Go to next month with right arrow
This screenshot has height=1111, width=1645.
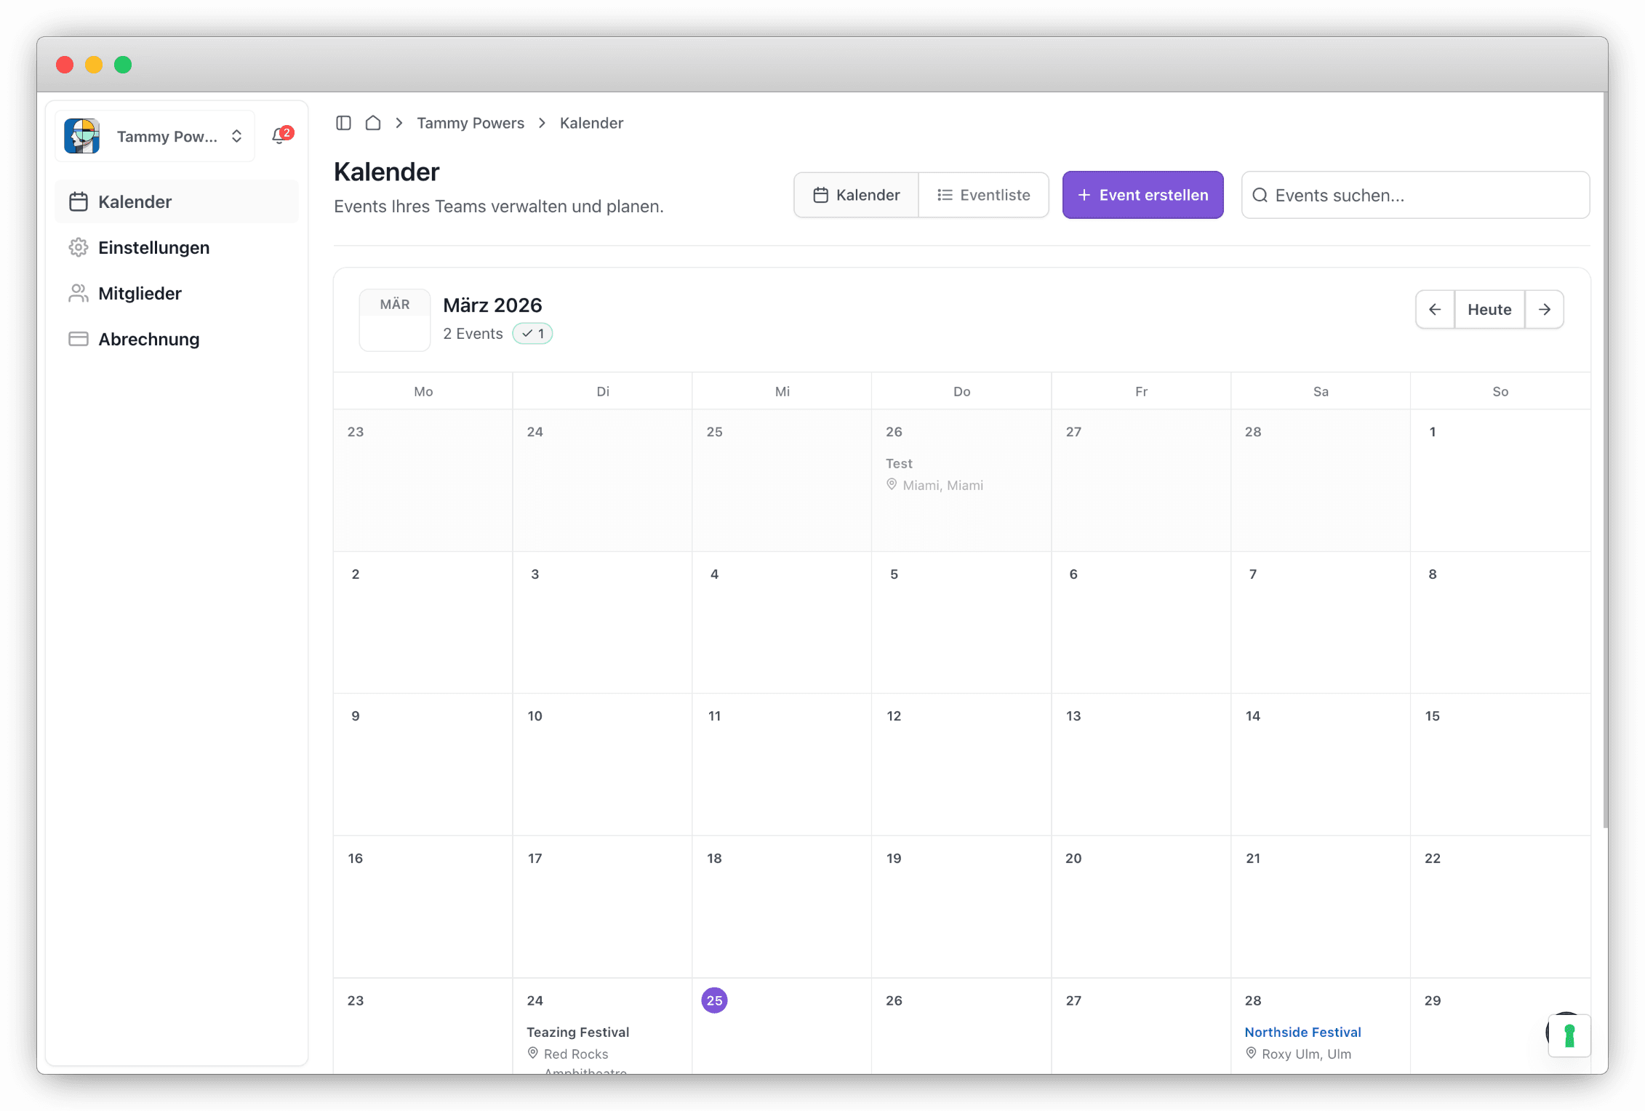tap(1545, 309)
